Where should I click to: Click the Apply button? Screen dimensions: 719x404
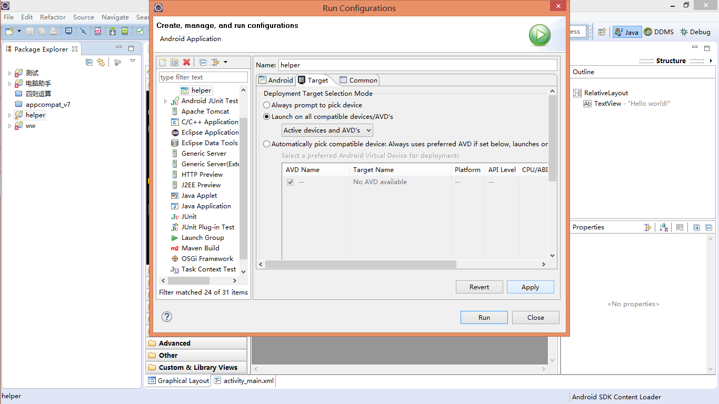tap(531, 287)
